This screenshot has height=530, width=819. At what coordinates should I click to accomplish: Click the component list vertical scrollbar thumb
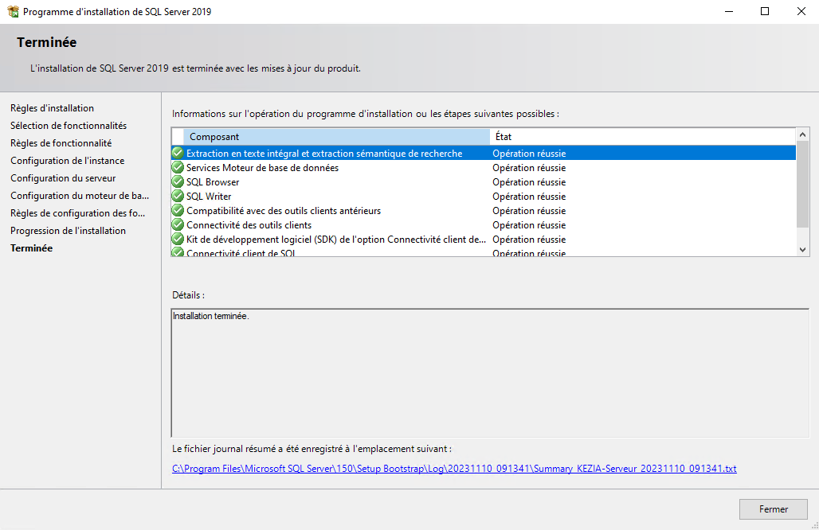802,183
